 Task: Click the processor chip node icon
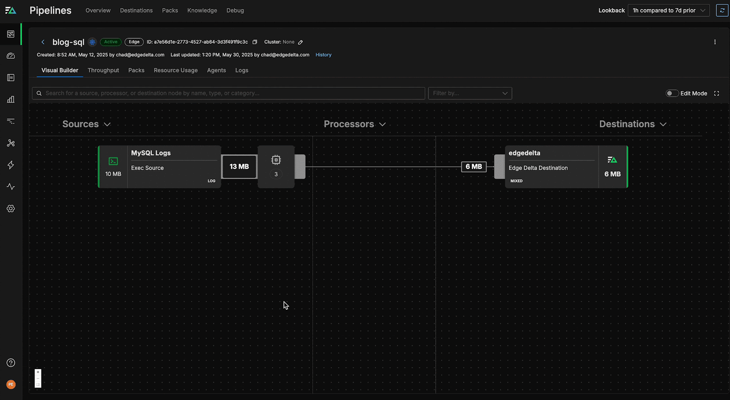(x=276, y=161)
